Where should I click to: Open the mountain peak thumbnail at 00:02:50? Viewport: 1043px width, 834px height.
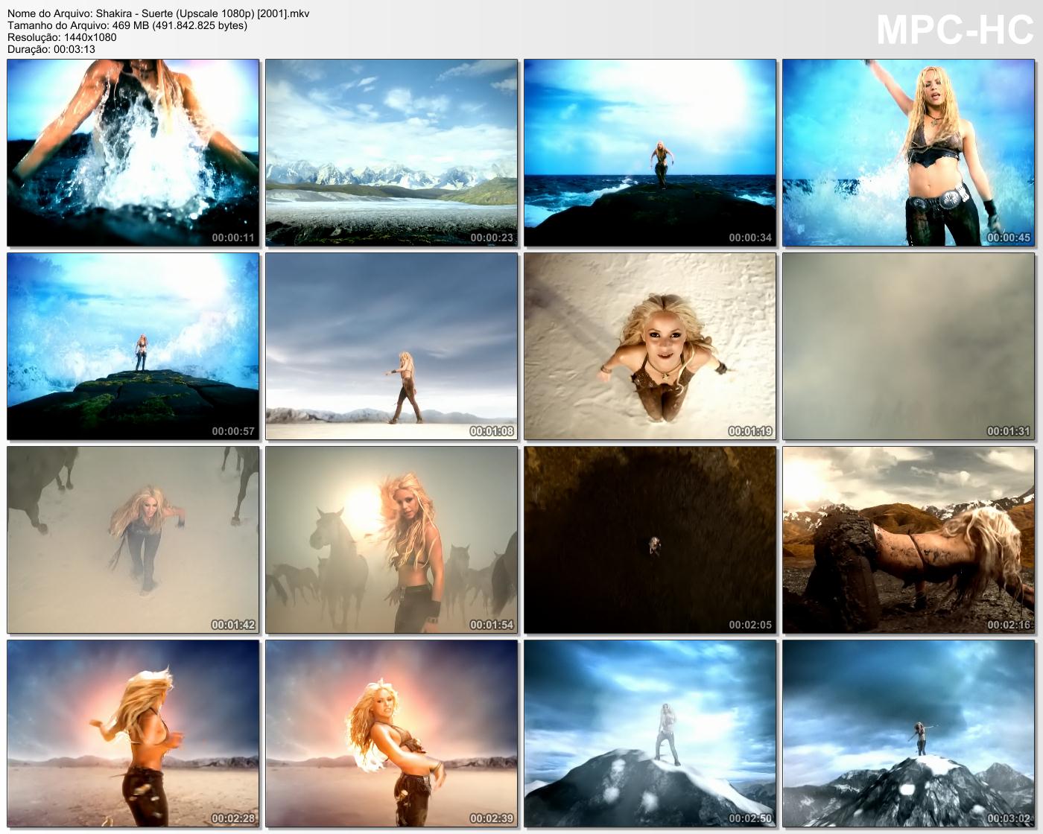pos(650,733)
